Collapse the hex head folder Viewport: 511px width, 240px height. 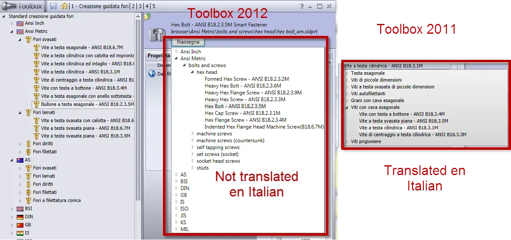pos(193,72)
